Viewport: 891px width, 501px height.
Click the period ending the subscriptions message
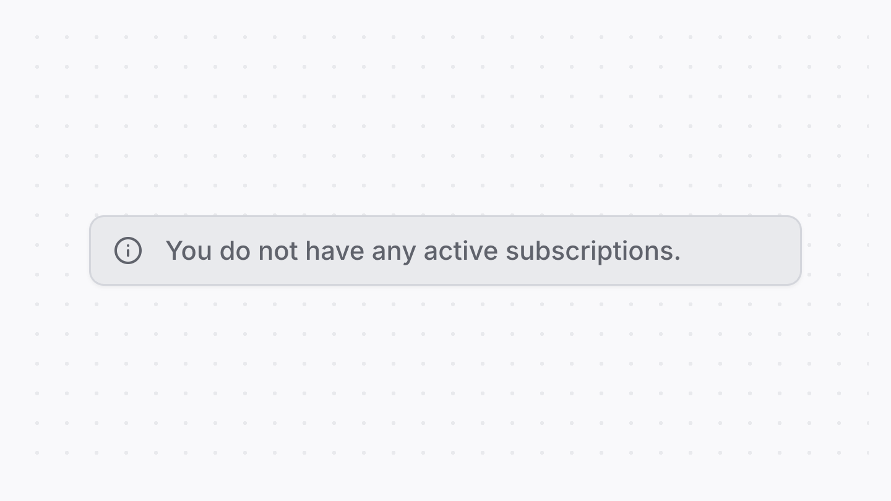pyautogui.click(x=678, y=259)
